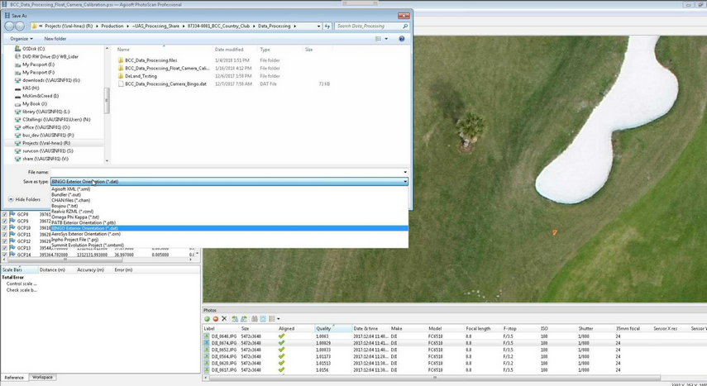This screenshot has height=386, width=707.
Task: Open DVD RW Drive (D:) WB_Lidar
Action: tap(50, 57)
